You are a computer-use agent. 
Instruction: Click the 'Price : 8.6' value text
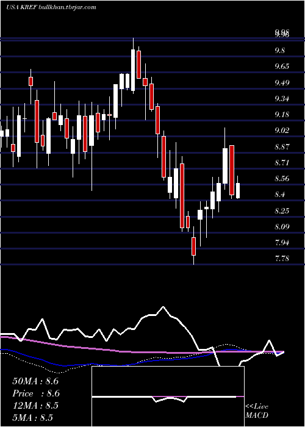point(36,393)
